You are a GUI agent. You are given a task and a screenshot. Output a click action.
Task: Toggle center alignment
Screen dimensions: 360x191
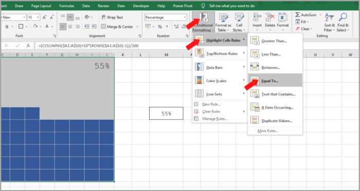pyautogui.click(x=70, y=27)
